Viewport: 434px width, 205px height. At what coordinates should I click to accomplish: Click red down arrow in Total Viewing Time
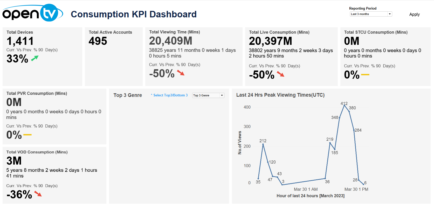click(x=181, y=73)
